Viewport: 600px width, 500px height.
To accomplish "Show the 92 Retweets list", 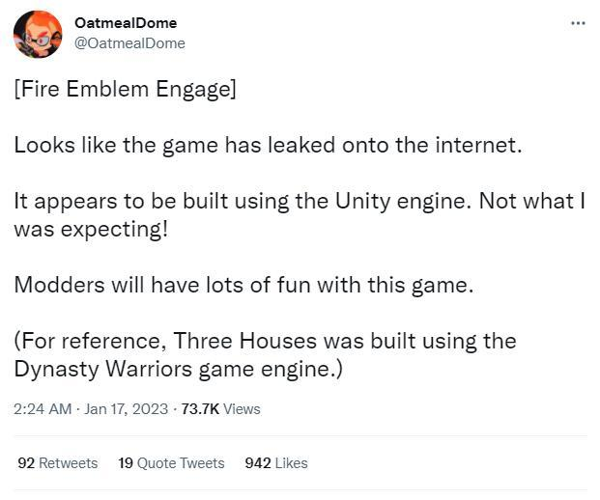I will click(x=58, y=463).
